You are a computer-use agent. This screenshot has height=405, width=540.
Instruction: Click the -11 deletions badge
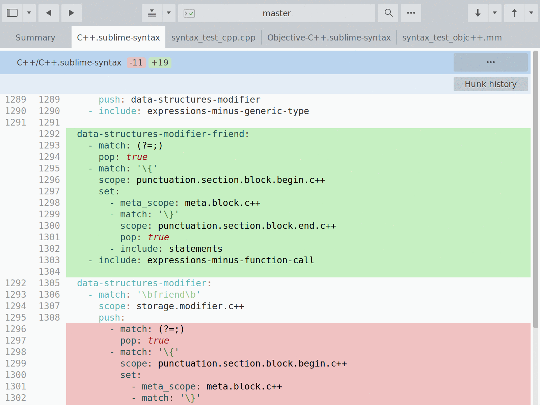(136, 63)
